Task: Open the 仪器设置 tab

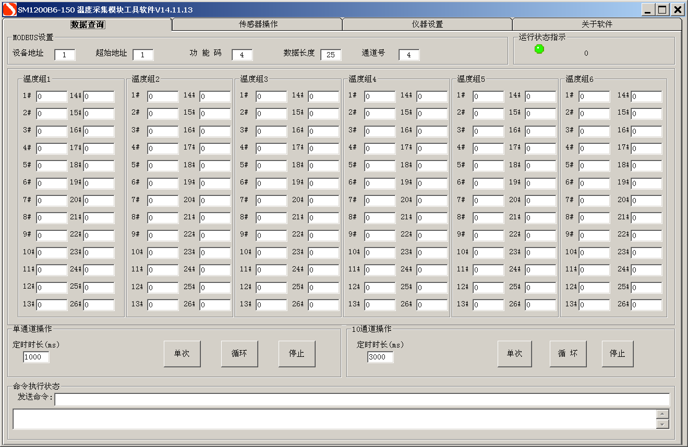Action: (x=427, y=24)
